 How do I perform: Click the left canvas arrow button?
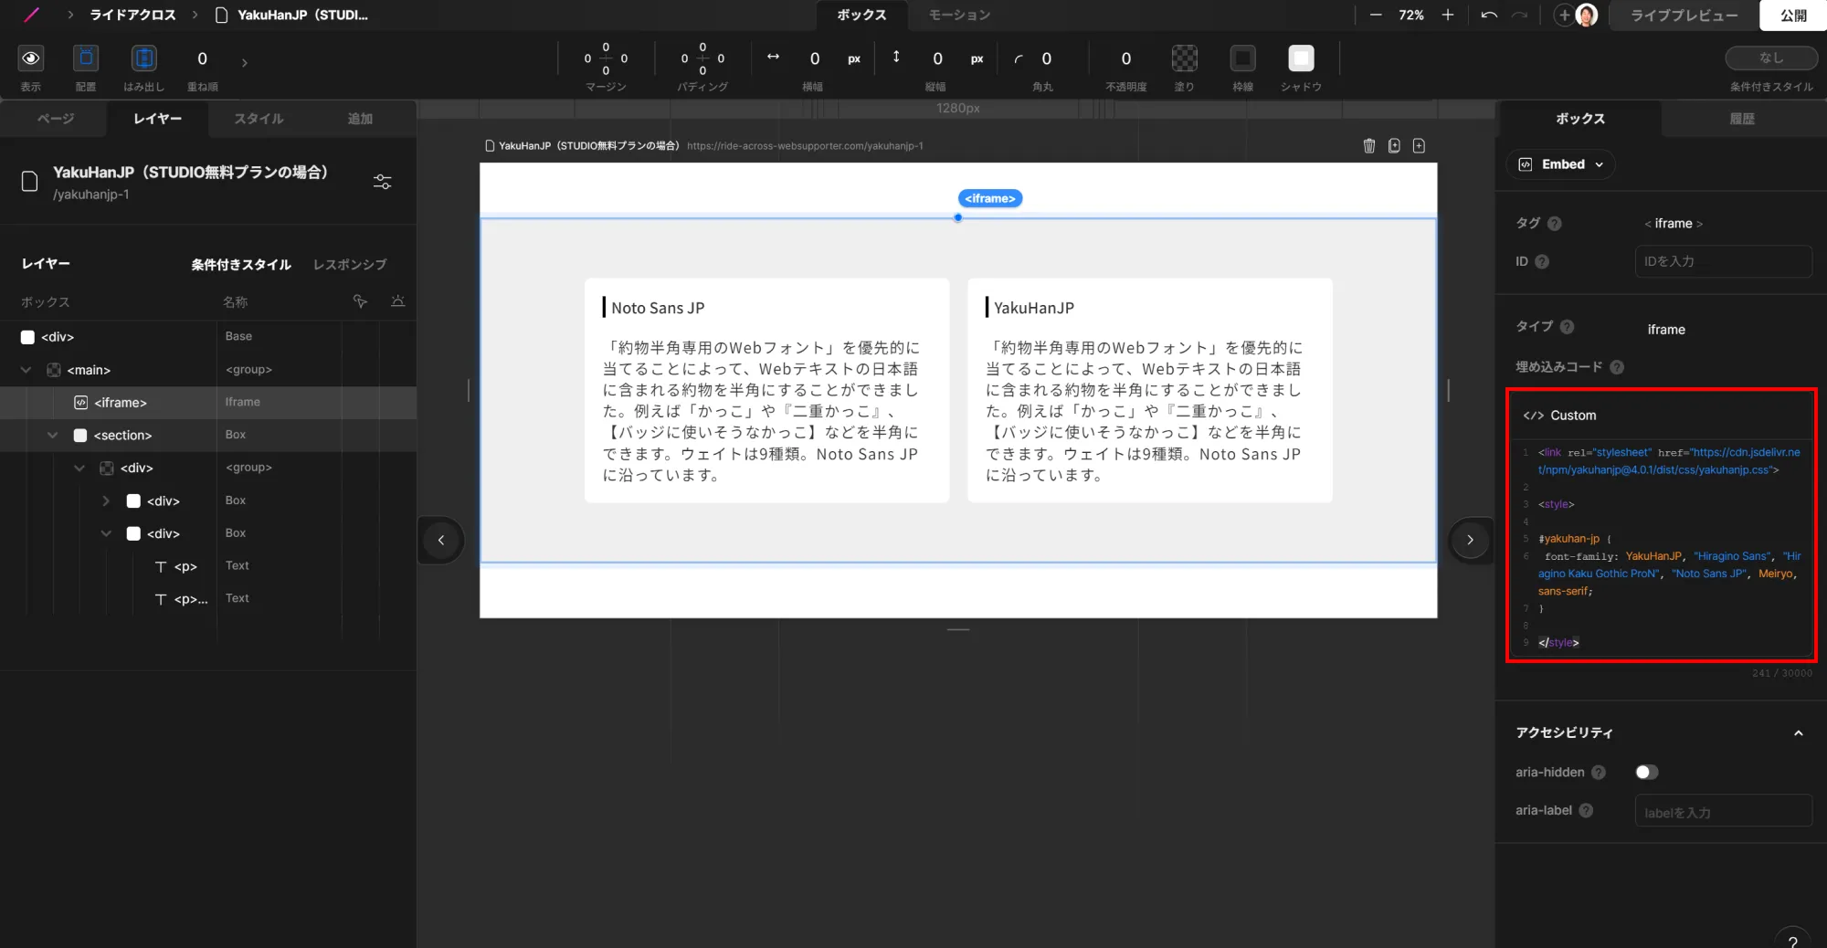[x=441, y=540]
